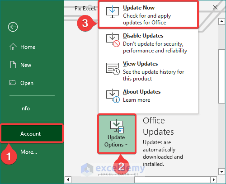Click the horizontal scrollbar thumb

pyautogui.click(x=172, y=179)
